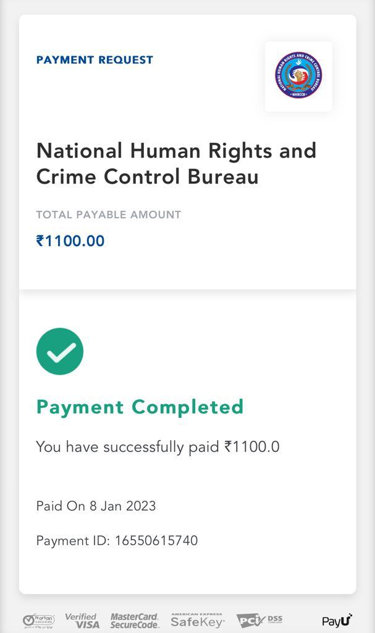
Task: Click the green payment success checkmark
Action: 60,351
